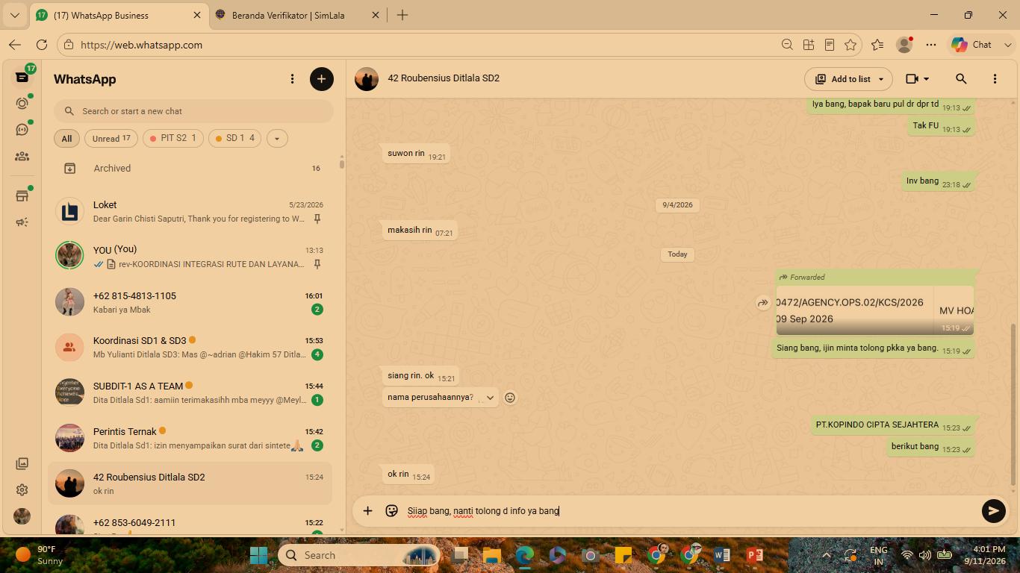Screen dimensions: 1020x573
Task: Open the emoji and sticker picker
Action: point(391,511)
